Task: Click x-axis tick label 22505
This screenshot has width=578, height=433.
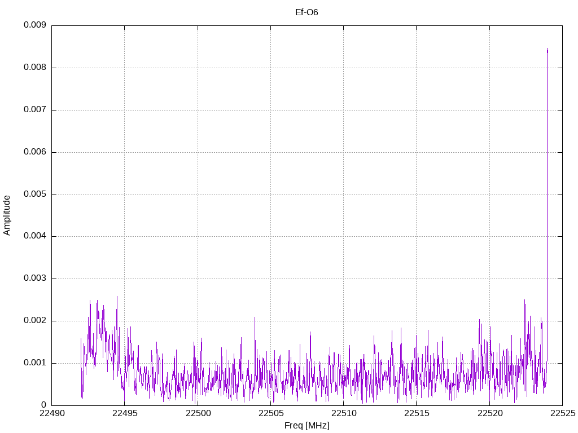Action: click(270, 413)
